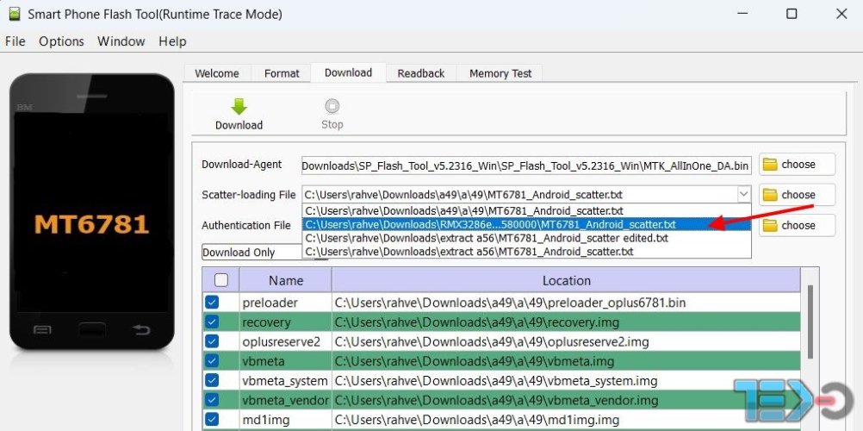Select the extract a56 scatter edited.txt option
The height and width of the screenshot is (431, 863).
[x=526, y=238]
